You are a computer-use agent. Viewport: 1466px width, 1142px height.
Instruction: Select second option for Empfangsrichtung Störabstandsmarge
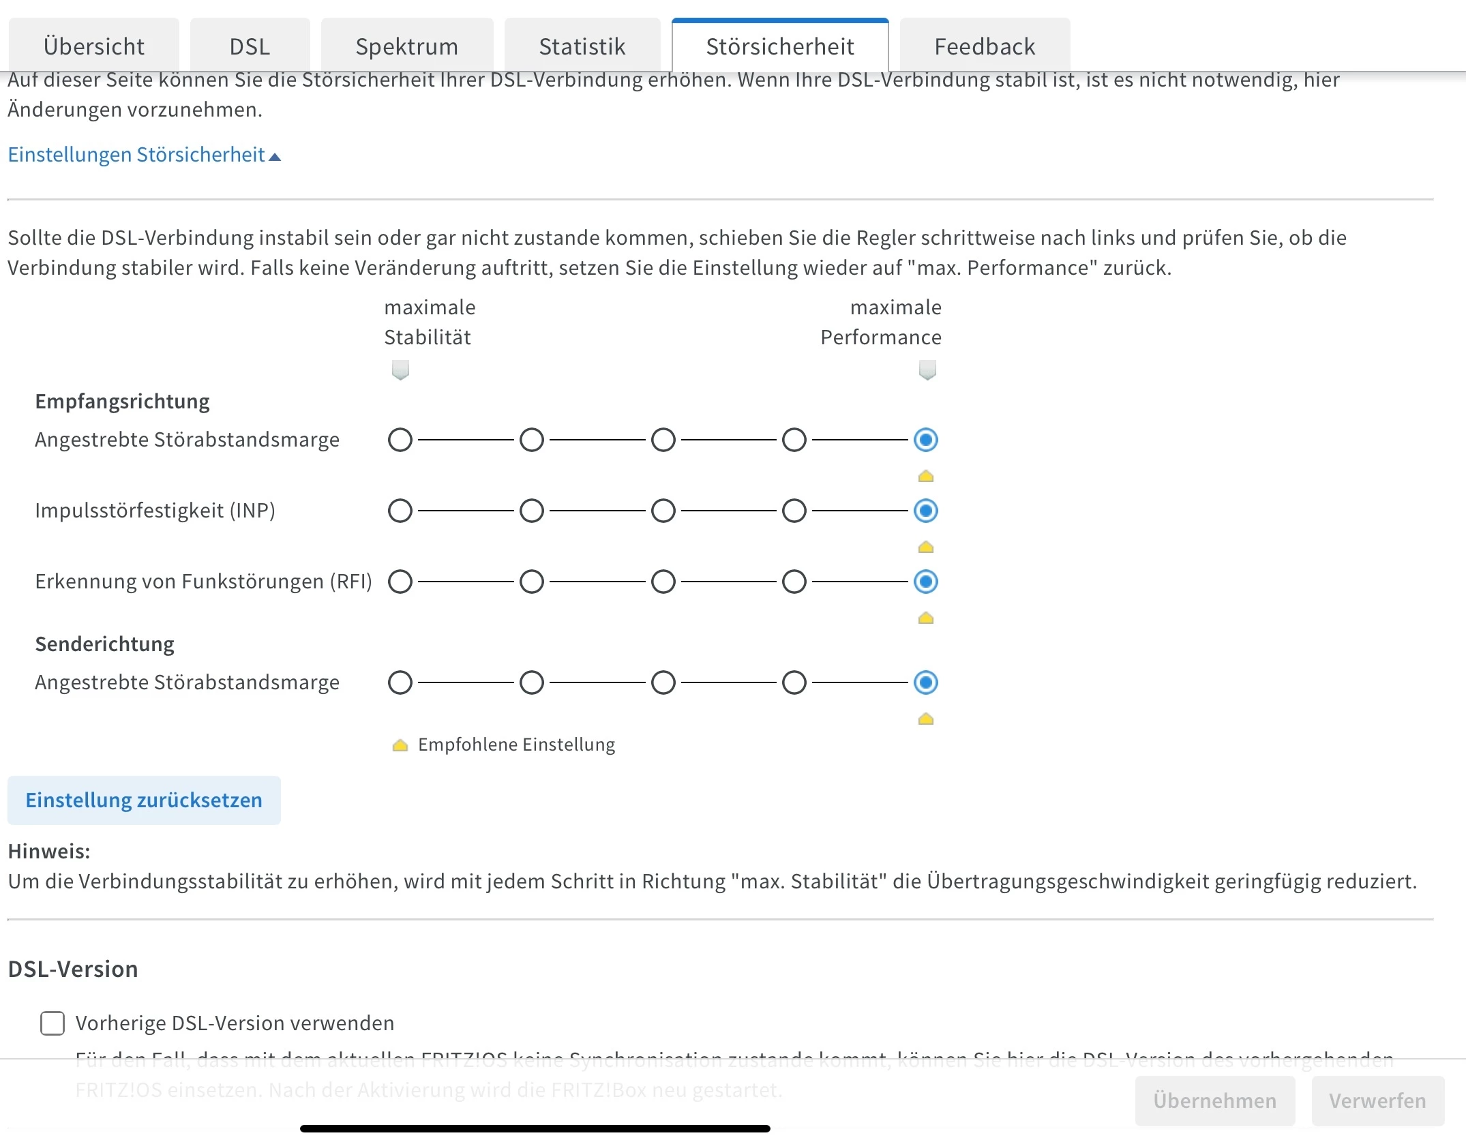532,440
